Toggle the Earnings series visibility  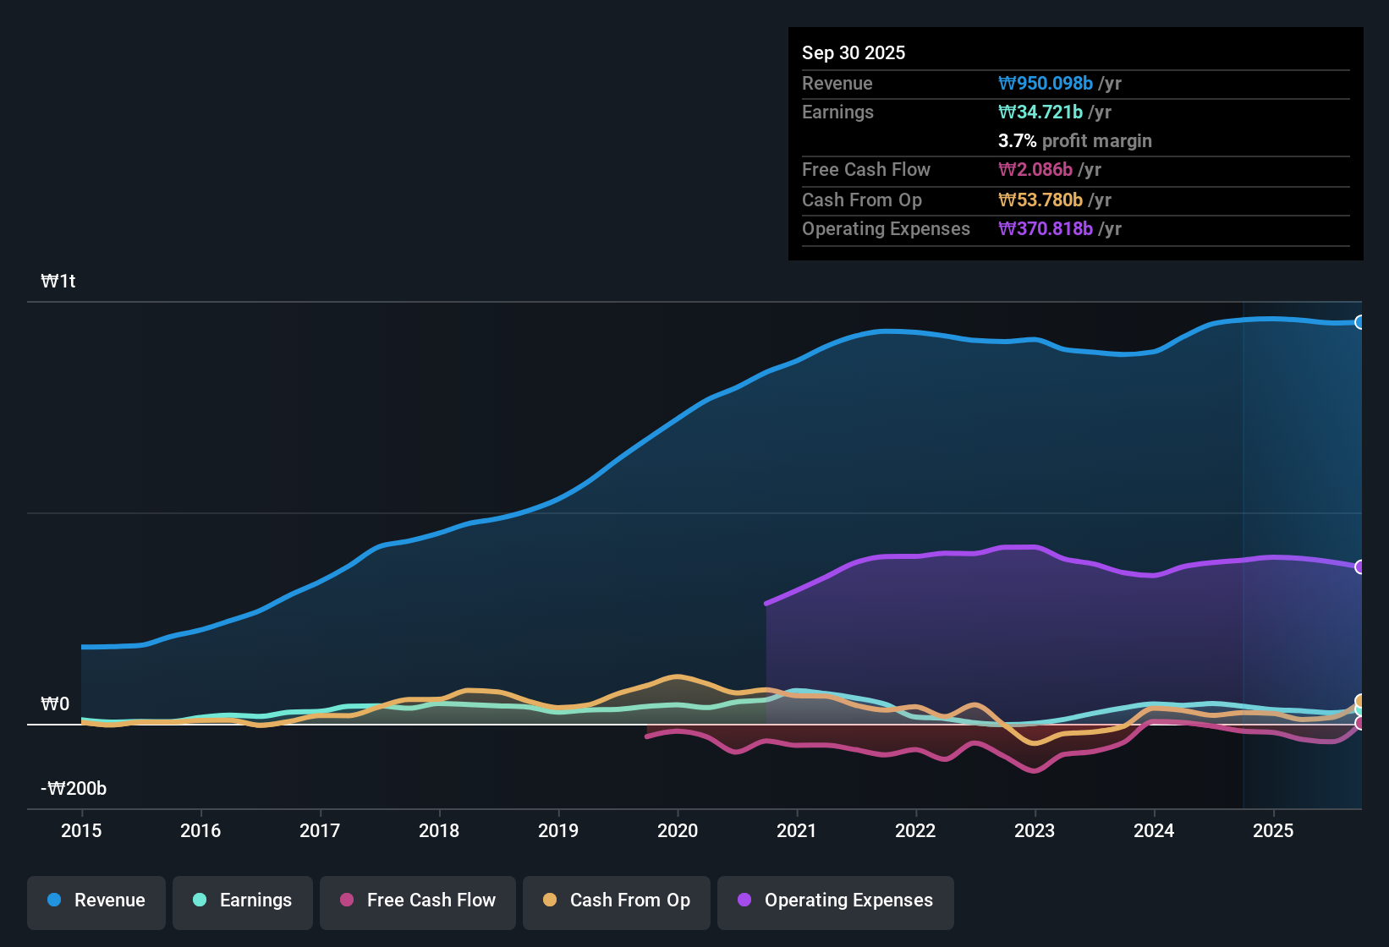pyautogui.click(x=242, y=900)
